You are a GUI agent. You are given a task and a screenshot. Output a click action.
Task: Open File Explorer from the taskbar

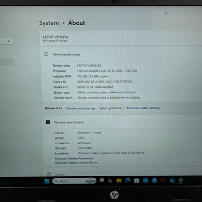[x=119, y=181]
